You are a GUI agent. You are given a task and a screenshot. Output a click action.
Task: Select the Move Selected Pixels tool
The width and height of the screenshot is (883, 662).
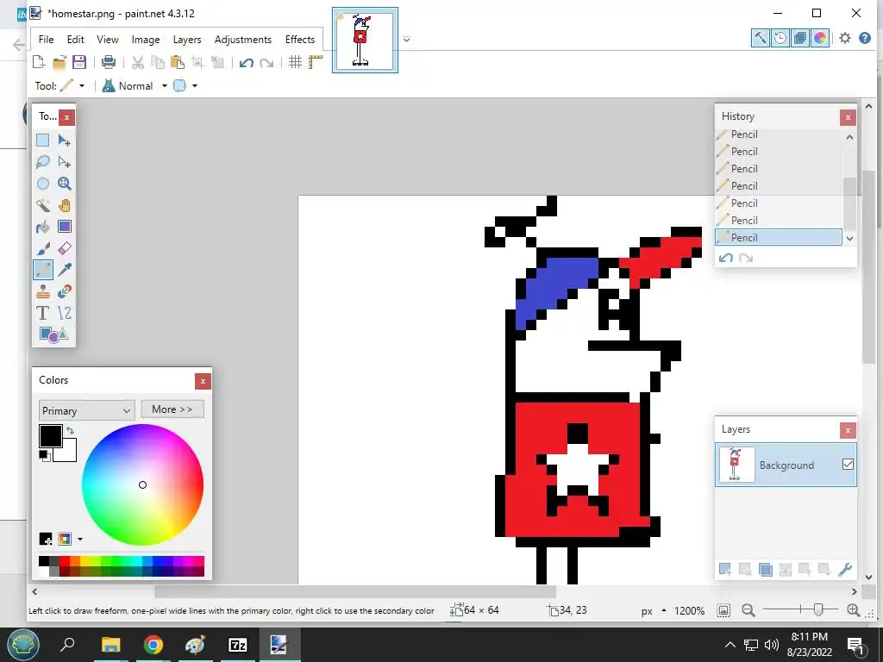(64, 141)
